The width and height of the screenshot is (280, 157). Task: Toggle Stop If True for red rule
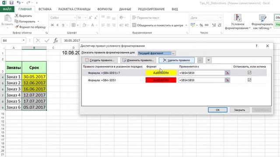coord(249,80)
